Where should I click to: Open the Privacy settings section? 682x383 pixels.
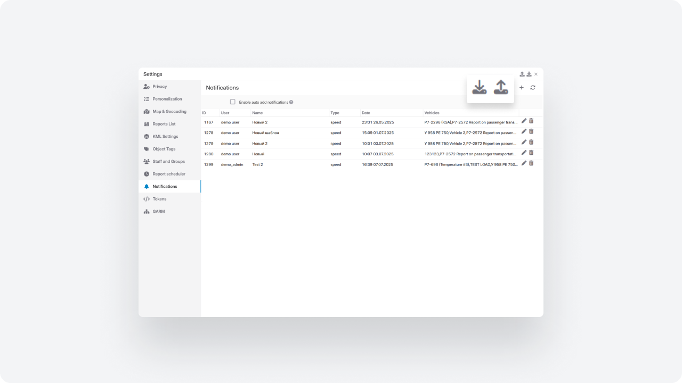click(x=159, y=87)
